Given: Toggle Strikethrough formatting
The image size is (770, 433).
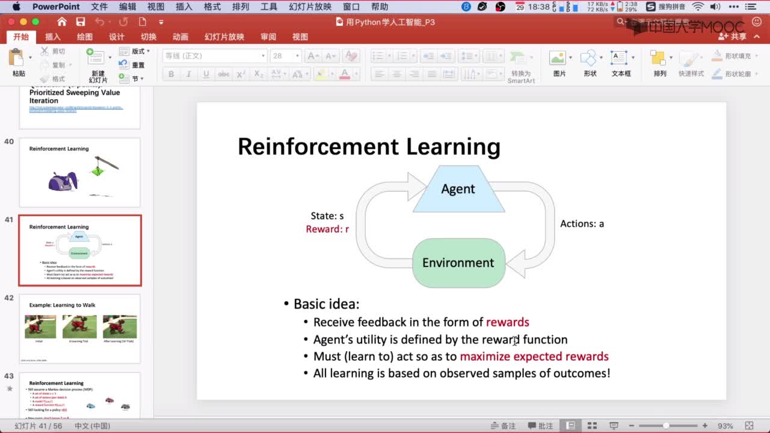Looking at the screenshot, I should [x=223, y=74].
